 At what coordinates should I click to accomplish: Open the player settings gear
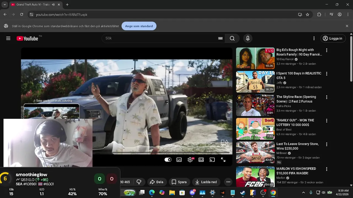190,160
